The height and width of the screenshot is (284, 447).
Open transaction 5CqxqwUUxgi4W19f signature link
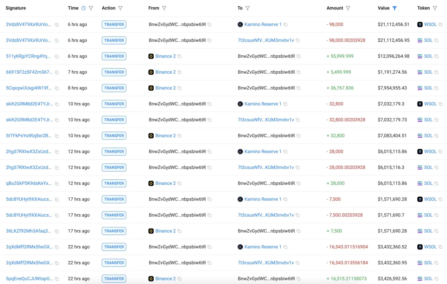tap(28, 88)
